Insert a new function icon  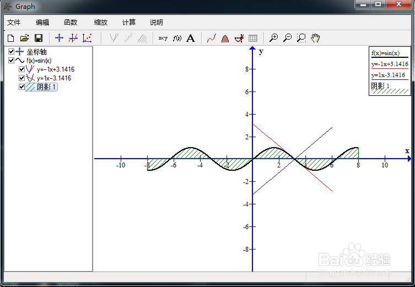73,38
